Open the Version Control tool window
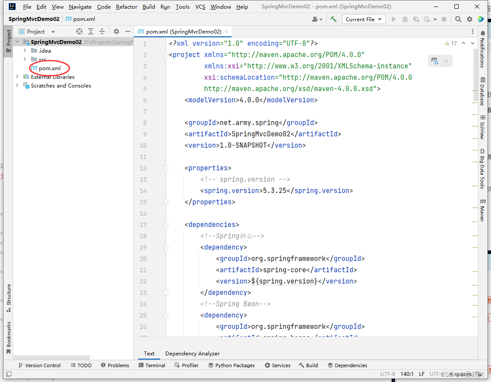Image resolution: width=491 pixels, height=382 pixels. tap(39, 365)
